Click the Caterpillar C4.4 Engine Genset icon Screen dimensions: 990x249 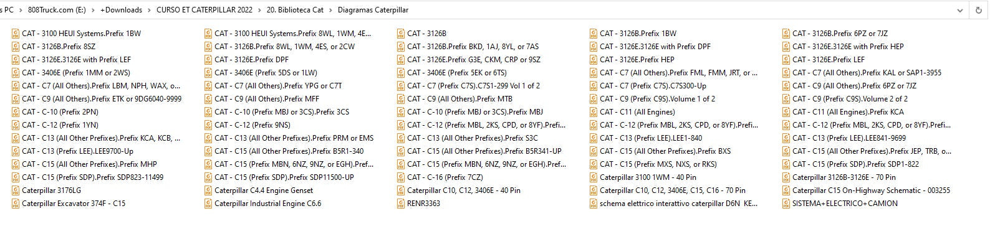(208, 190)
